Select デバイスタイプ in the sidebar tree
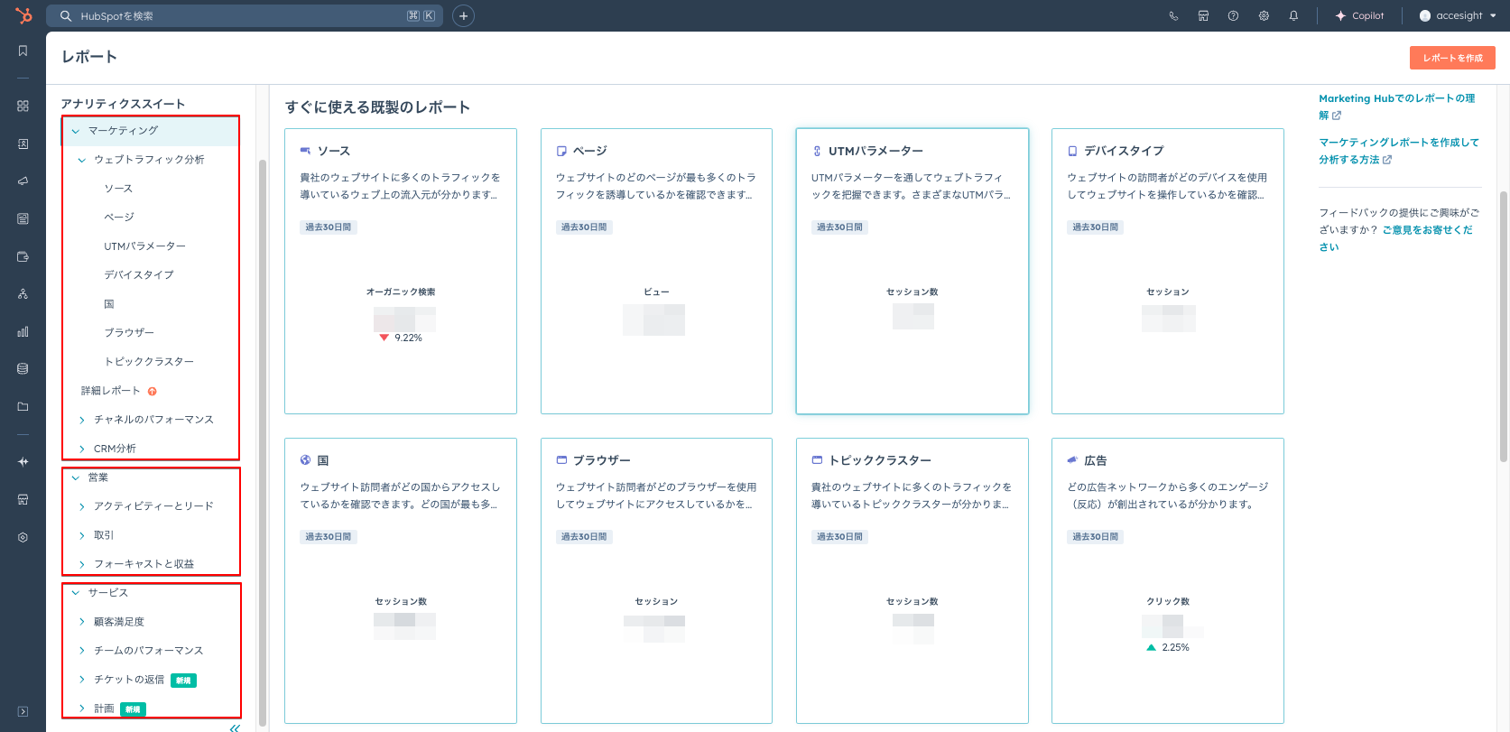 click(139, 275)
